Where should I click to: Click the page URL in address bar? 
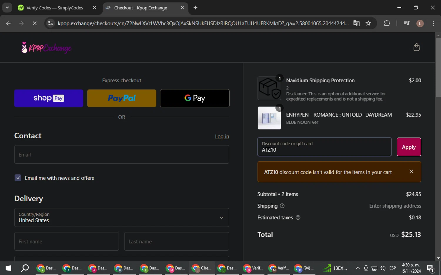click(x=203, y=23)
